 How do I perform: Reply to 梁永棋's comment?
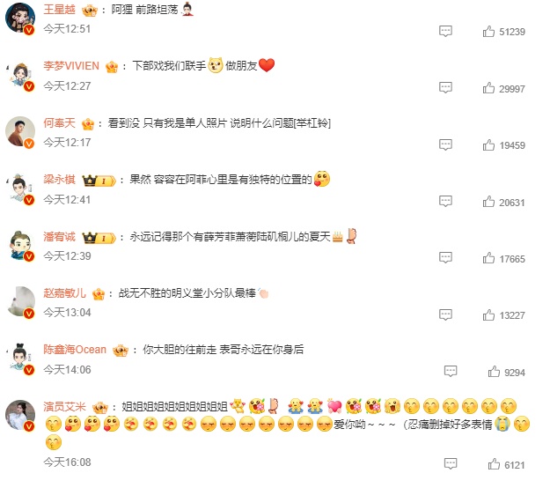(445, 201)
